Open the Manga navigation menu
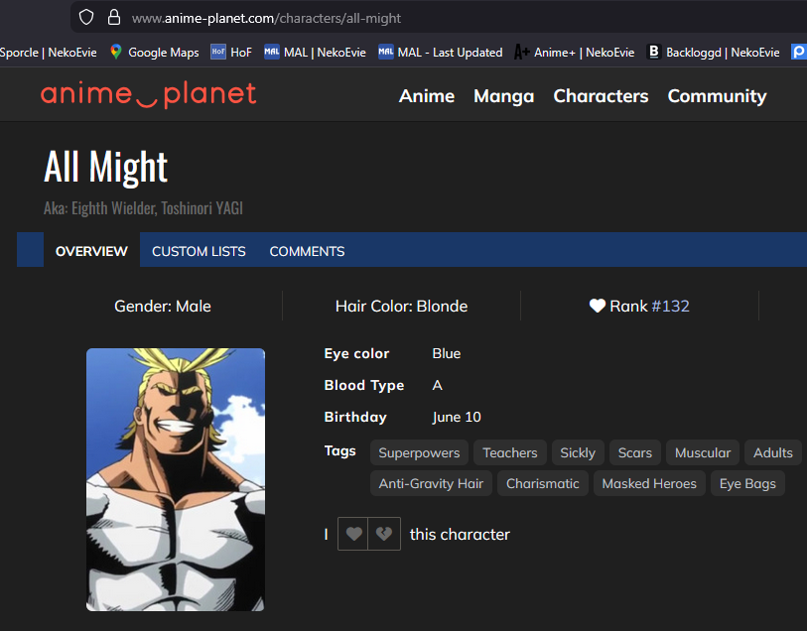The image size is (807, 631). (x=504, y=96)
